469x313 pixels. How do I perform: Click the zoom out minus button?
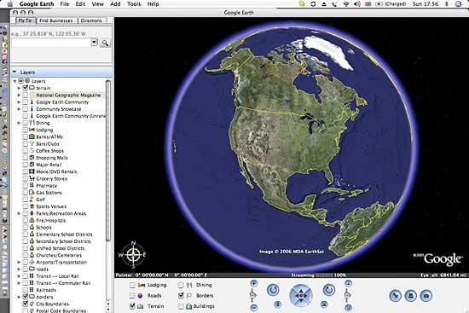(253, 307)
